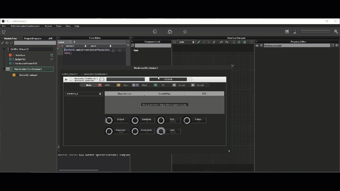This screenshot has height=191, width=340.
Task: Click the orange Gain chain icon
Action: point(118,85)
